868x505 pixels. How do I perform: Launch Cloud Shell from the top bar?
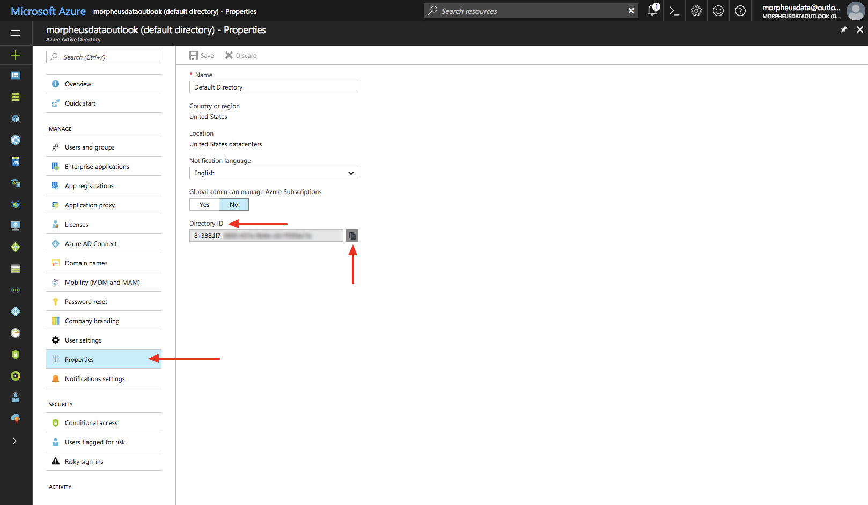[x=674, y=11]
